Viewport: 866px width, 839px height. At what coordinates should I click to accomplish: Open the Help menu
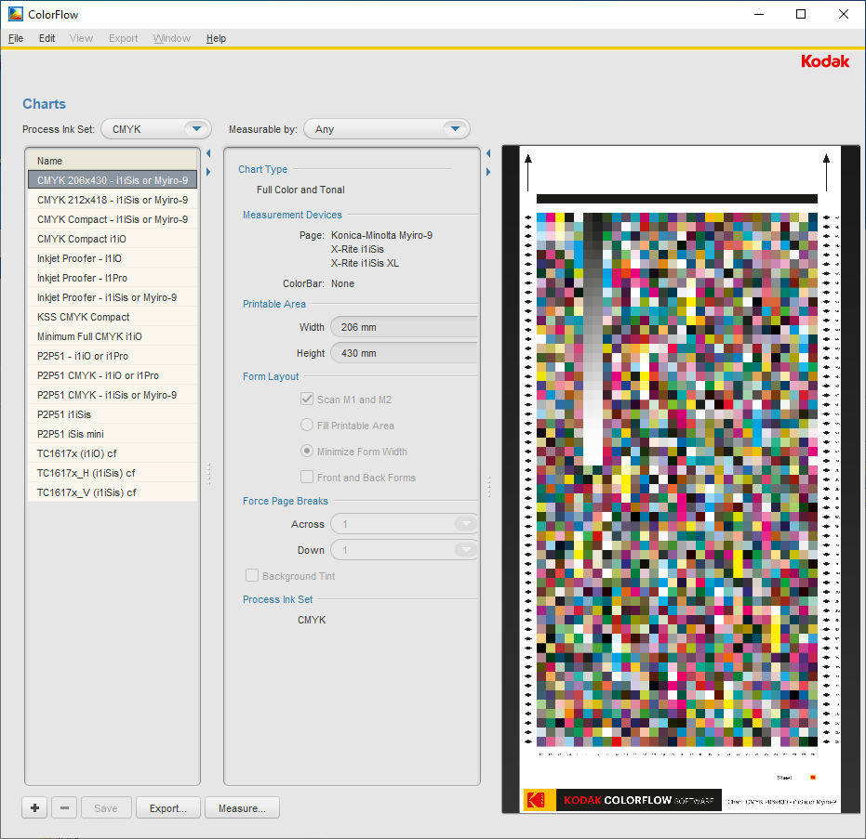click(x=216, y=38)
